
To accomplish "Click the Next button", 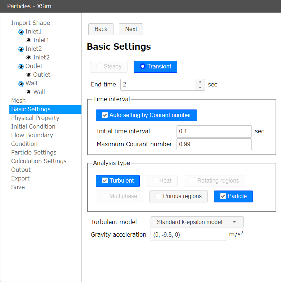I will point(131,29).
